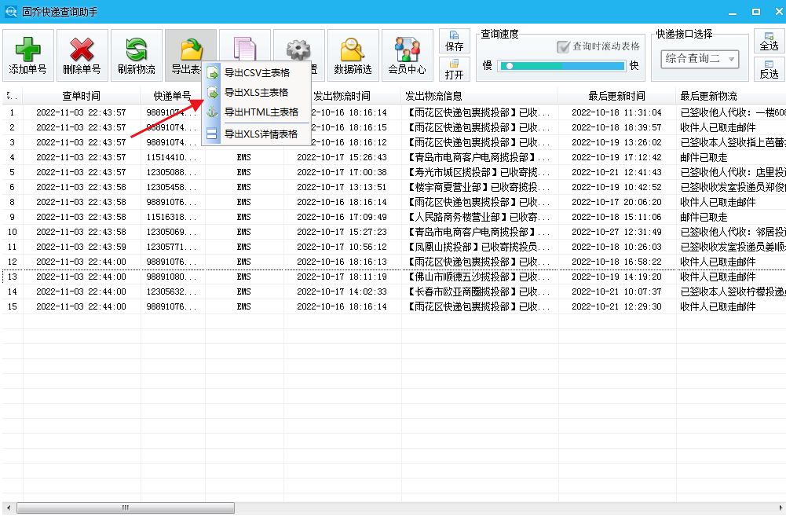Image resolution: width=786 pixels, height=517 pixels.
Task: Click the 全选 select all button
Action: tap(770, 42)
